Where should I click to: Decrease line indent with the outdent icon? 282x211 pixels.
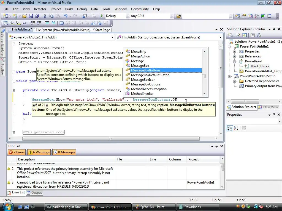coord(33,23)
